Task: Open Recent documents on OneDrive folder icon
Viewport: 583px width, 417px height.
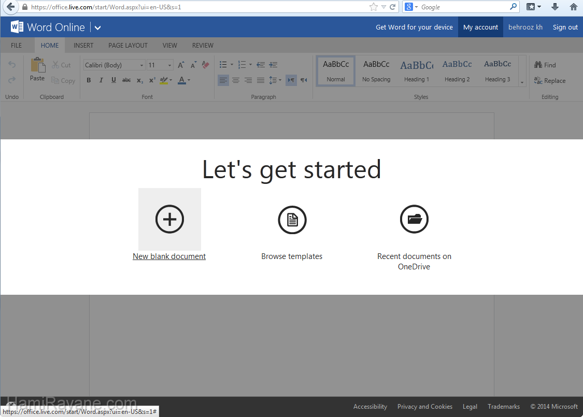Action: (414, 219)
